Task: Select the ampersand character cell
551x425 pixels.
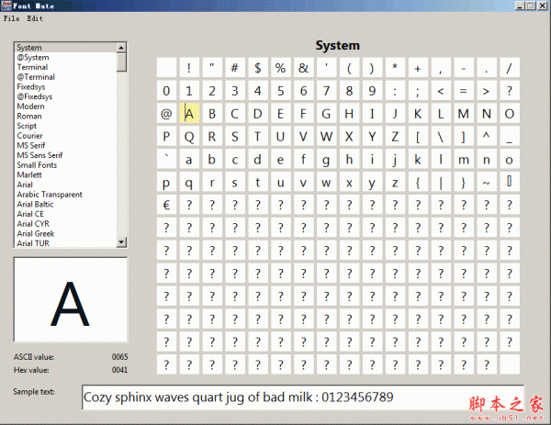Action: (x=303, y=67)
